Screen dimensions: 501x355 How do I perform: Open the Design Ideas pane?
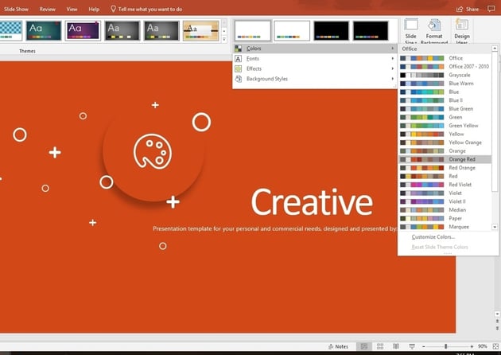coord(462,32)
